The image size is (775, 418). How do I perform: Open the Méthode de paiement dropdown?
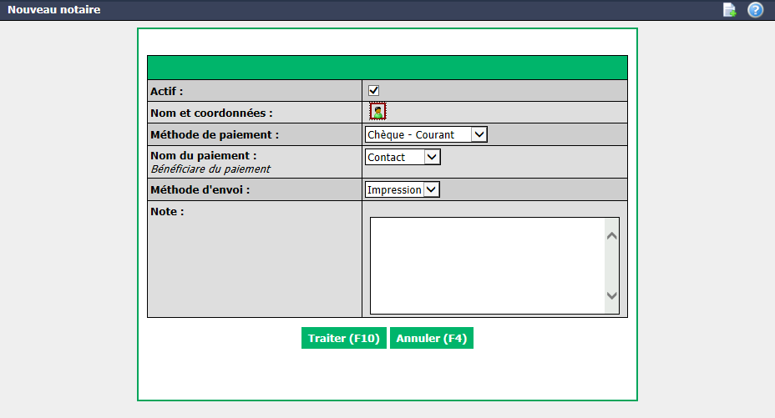426,134
